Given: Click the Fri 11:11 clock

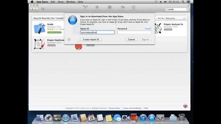Looking at the screenshot, I should click(x=174, y=2).
